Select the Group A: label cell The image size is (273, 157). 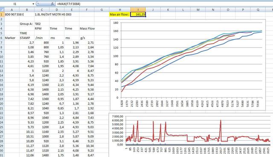click(27, 24)
